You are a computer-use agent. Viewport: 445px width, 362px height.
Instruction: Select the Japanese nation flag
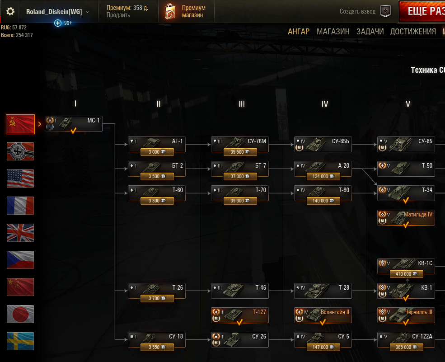20,314
